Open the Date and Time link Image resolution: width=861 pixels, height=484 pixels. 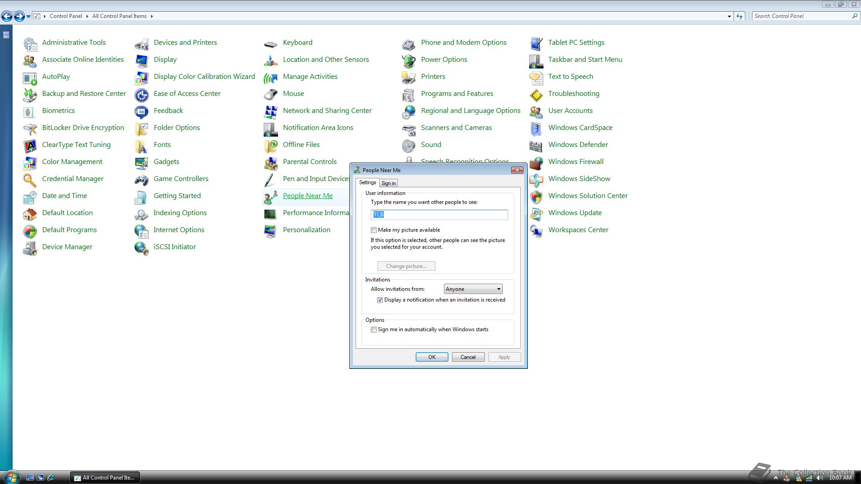tap(65, 196)
